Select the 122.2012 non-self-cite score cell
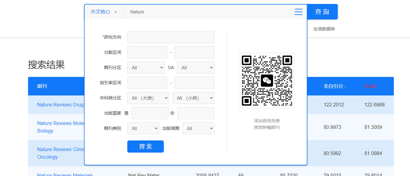 (334, 105)
